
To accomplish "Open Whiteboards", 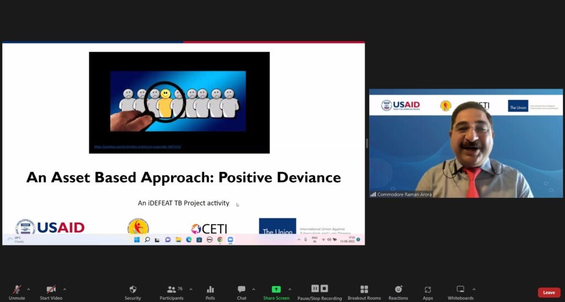I will point(460,290).
